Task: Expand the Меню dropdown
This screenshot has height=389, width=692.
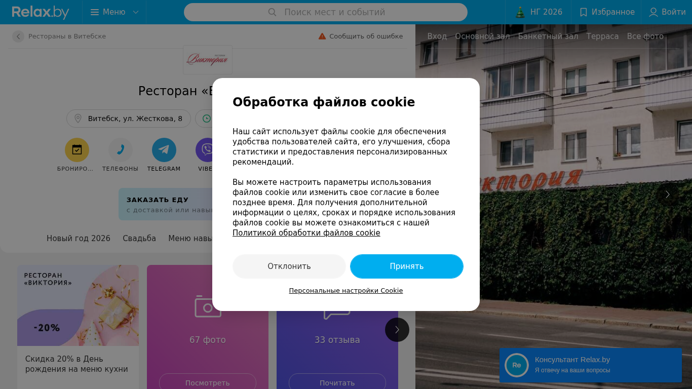Action: [x=114, y=12]
